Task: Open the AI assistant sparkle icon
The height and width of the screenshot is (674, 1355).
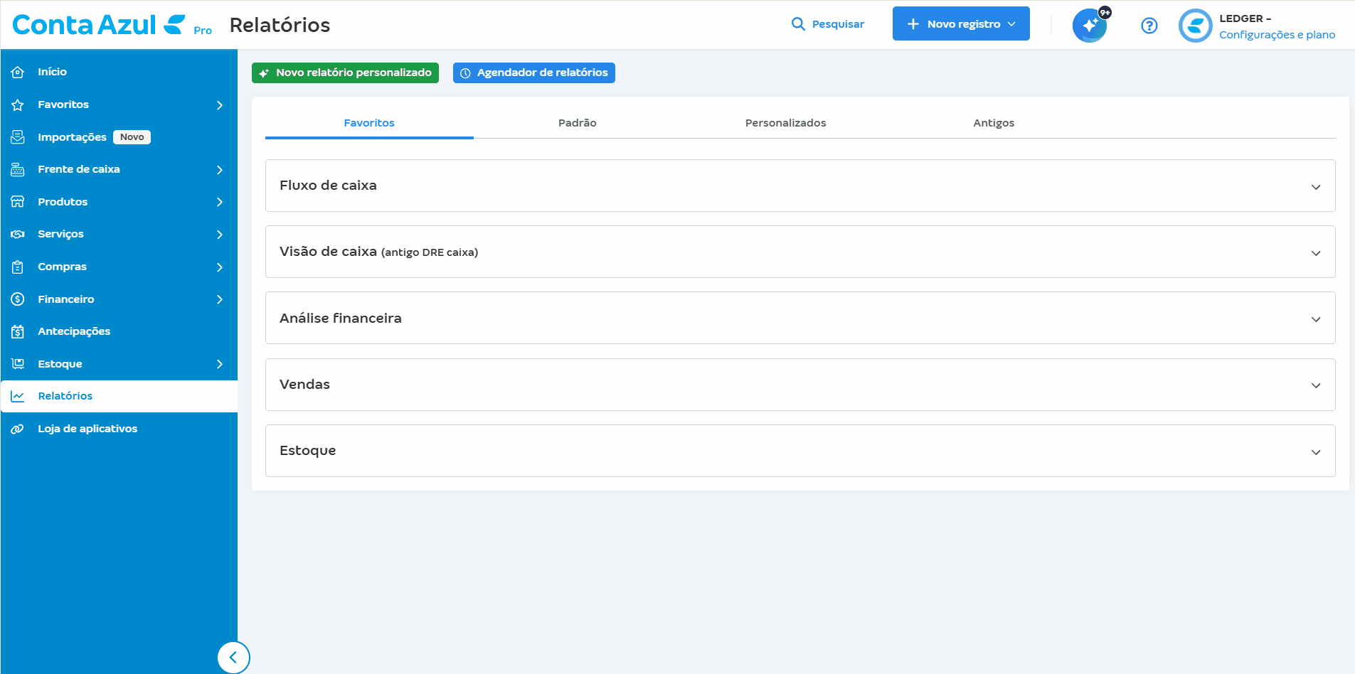Action: [1090, 26]
